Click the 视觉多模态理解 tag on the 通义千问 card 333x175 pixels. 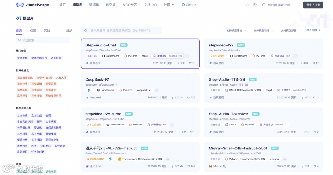pyautogui.click(x=95, y=159)
